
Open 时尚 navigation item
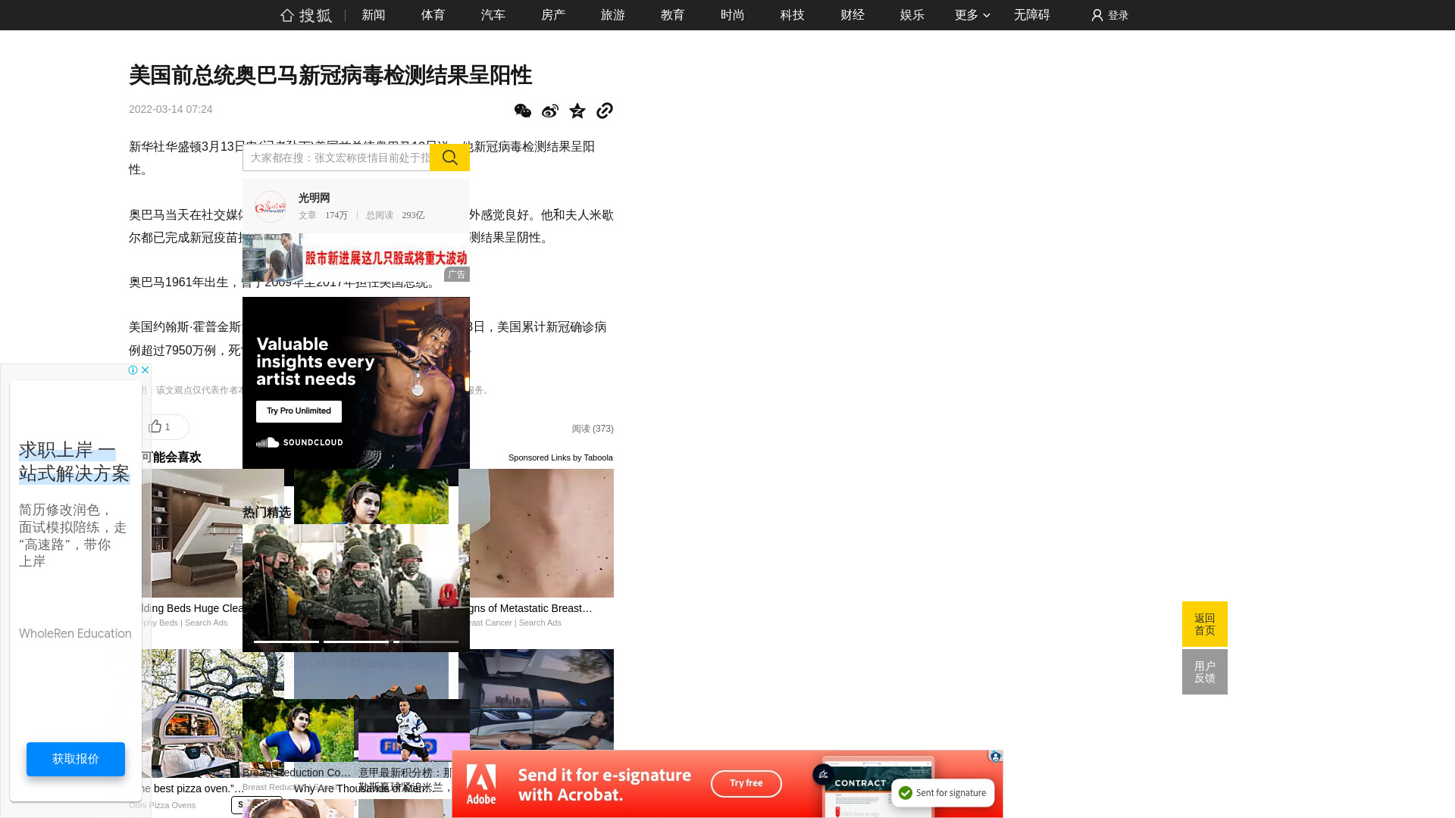point(733,15)
